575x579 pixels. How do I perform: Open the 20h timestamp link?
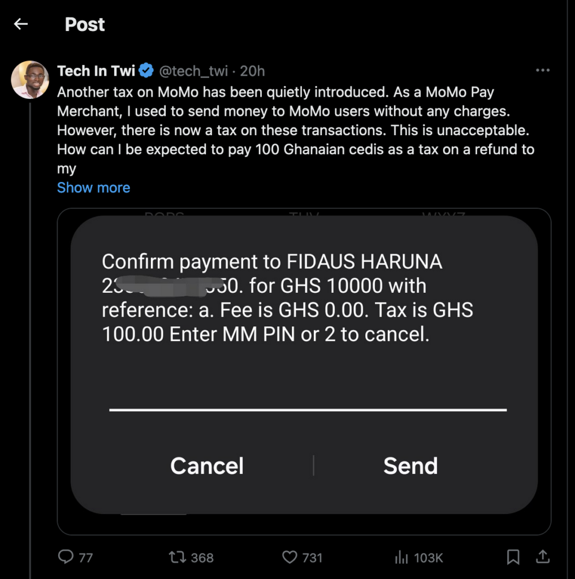pos(252,71)
